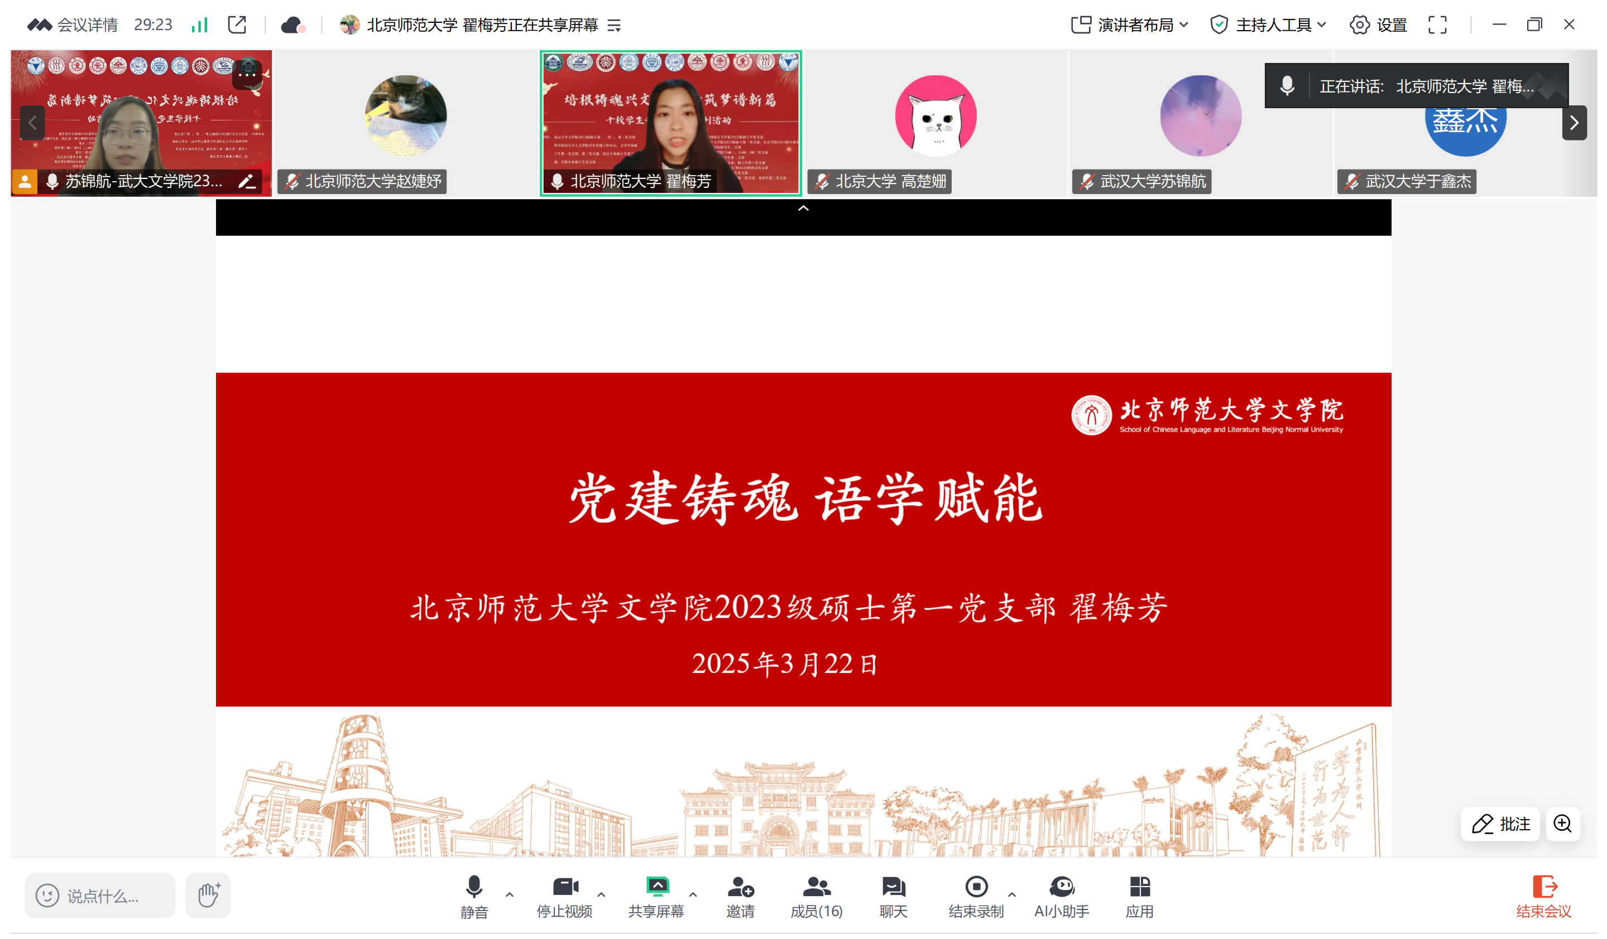The height and width of the screenshot is (939, 1607).
Task: Toggle screen sharing via 共享屏幕
Action: tap(657, 894)
